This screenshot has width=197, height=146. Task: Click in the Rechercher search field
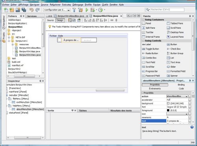[167, 10]
